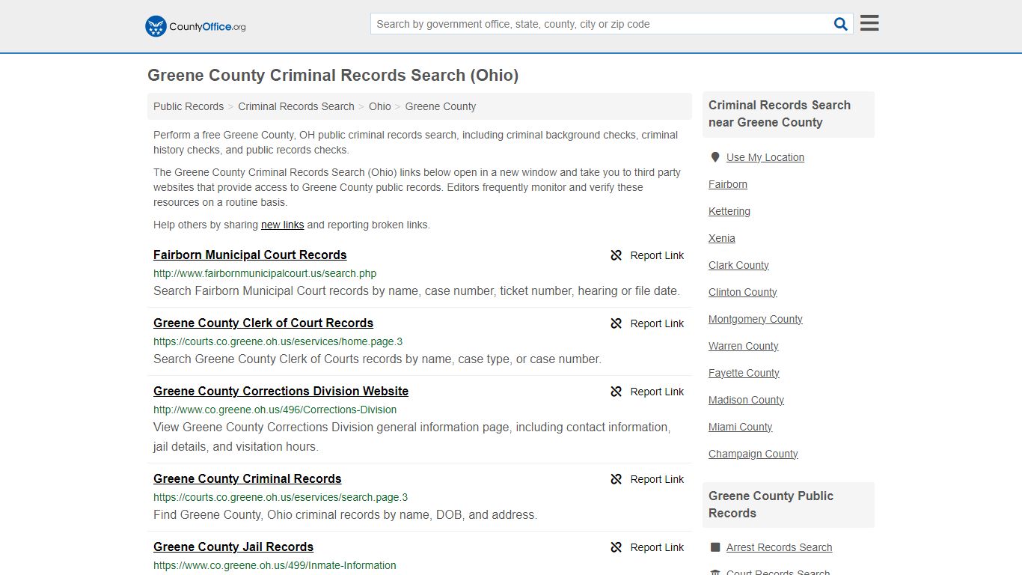Open Madison County link
The height and width of the screenshot is (575, 1022).
click(746, 400)
